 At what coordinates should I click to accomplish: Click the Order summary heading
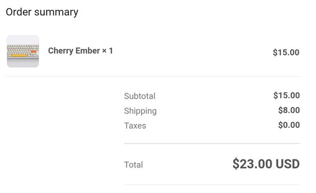coord(42,12)
